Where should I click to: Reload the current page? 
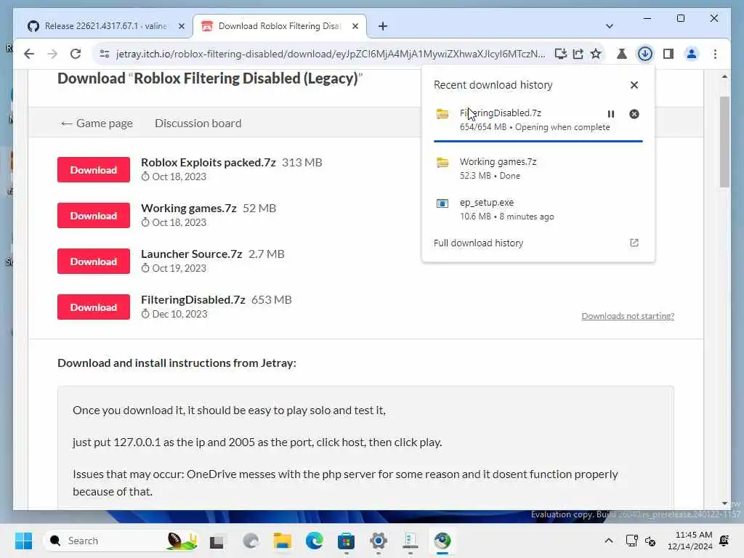point(76,54)
